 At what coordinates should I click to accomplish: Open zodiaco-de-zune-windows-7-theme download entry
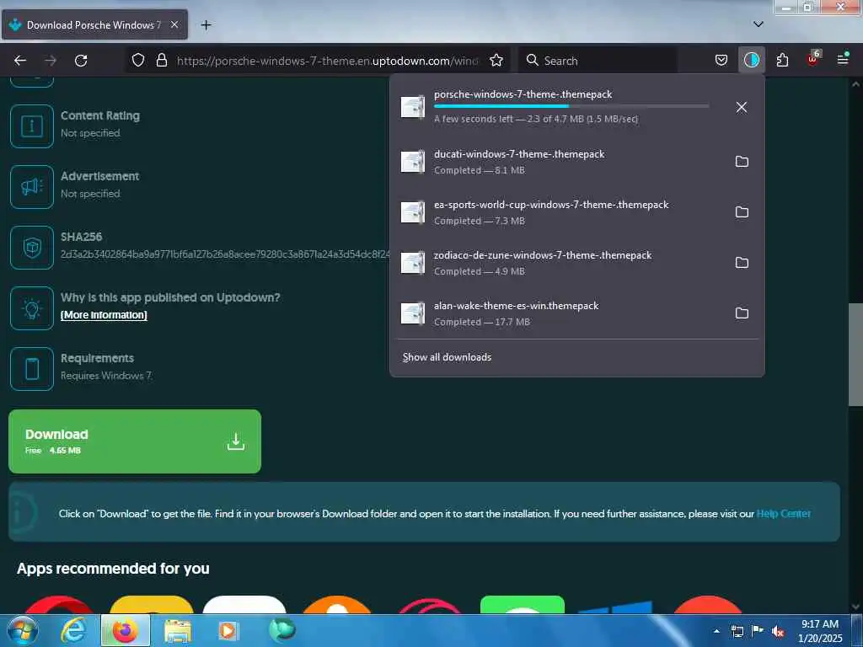pyautogui.click(x=559, y=263)
